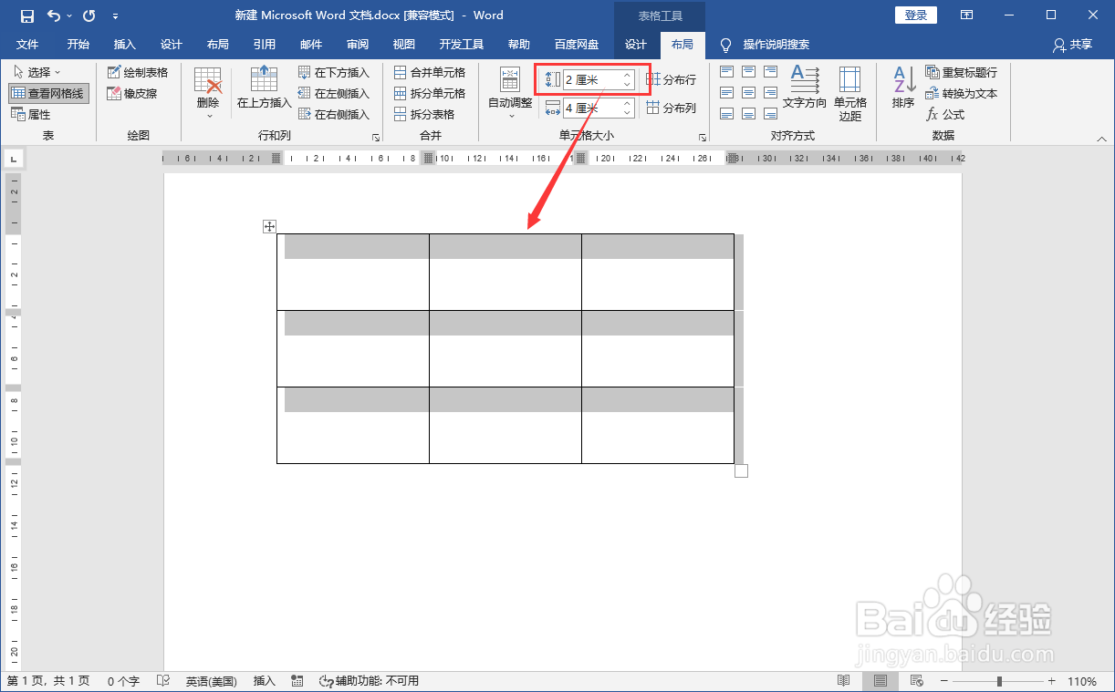The width and height of the screenshot is (1115, 692).
Task: Open the 行和列 dialog launcher
Action: tap(375, 138)
